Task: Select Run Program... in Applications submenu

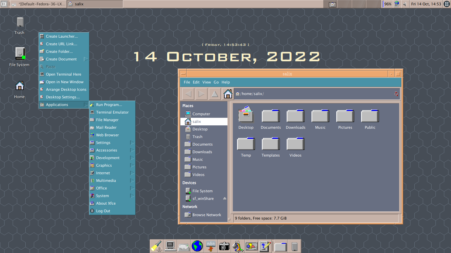Action: [112, 105]
